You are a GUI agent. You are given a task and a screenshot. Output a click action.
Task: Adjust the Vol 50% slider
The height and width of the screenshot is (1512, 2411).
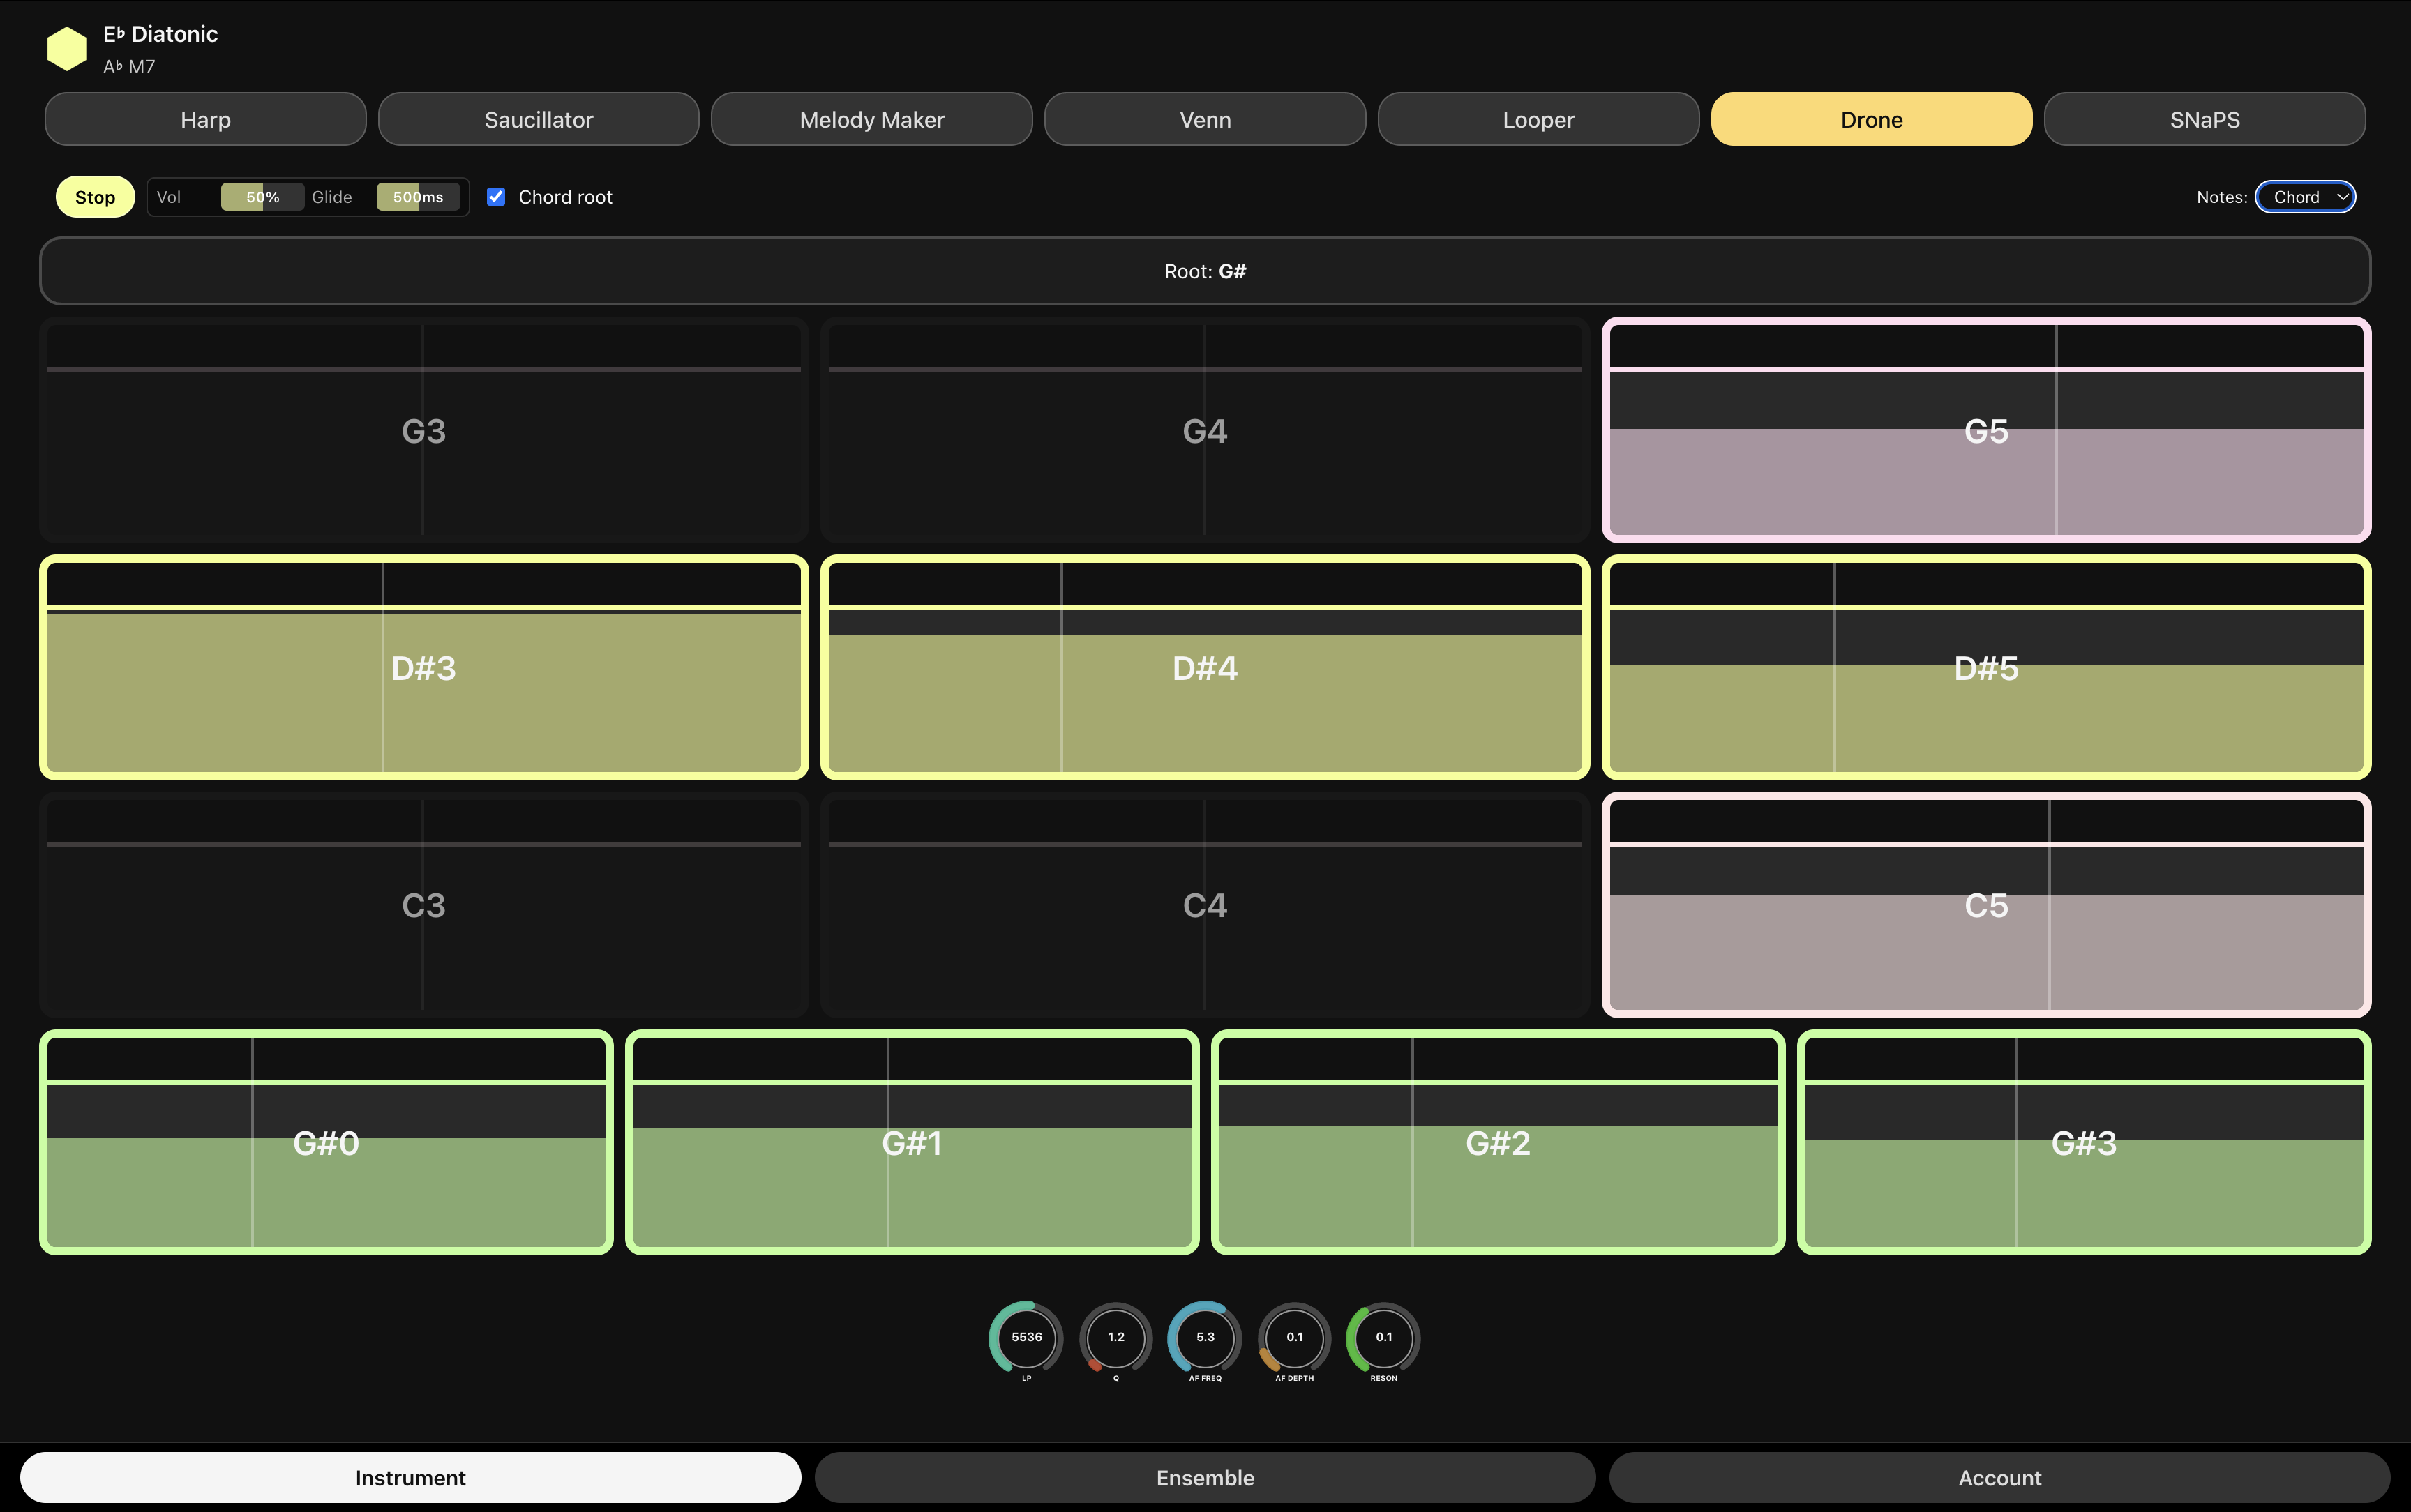(x=262, y=197)
